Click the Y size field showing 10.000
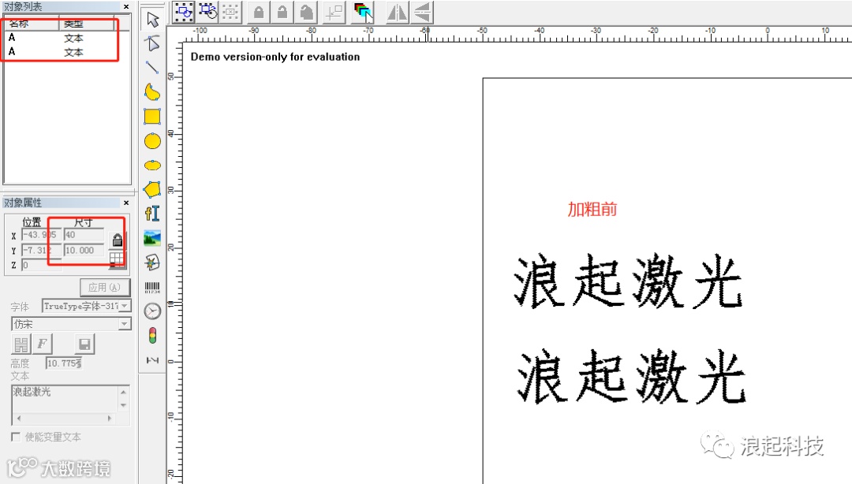This screenshot has height=484, width=852. pyautogui.click(x=84, y=250)
